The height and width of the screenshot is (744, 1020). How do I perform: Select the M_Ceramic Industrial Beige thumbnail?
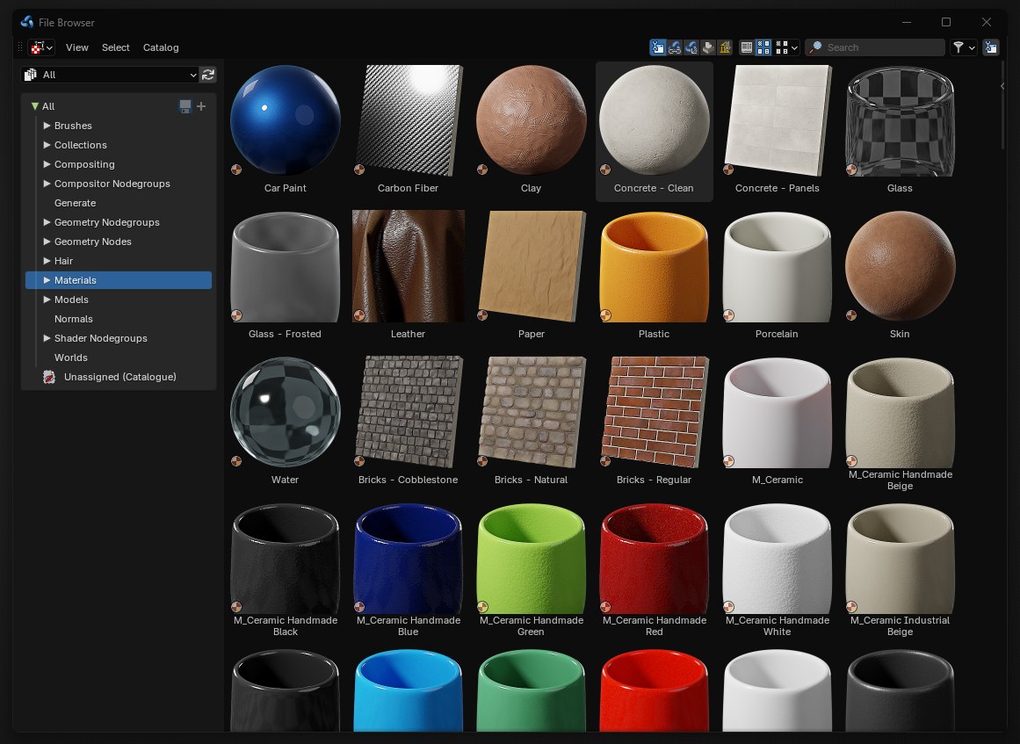(900, 558)
